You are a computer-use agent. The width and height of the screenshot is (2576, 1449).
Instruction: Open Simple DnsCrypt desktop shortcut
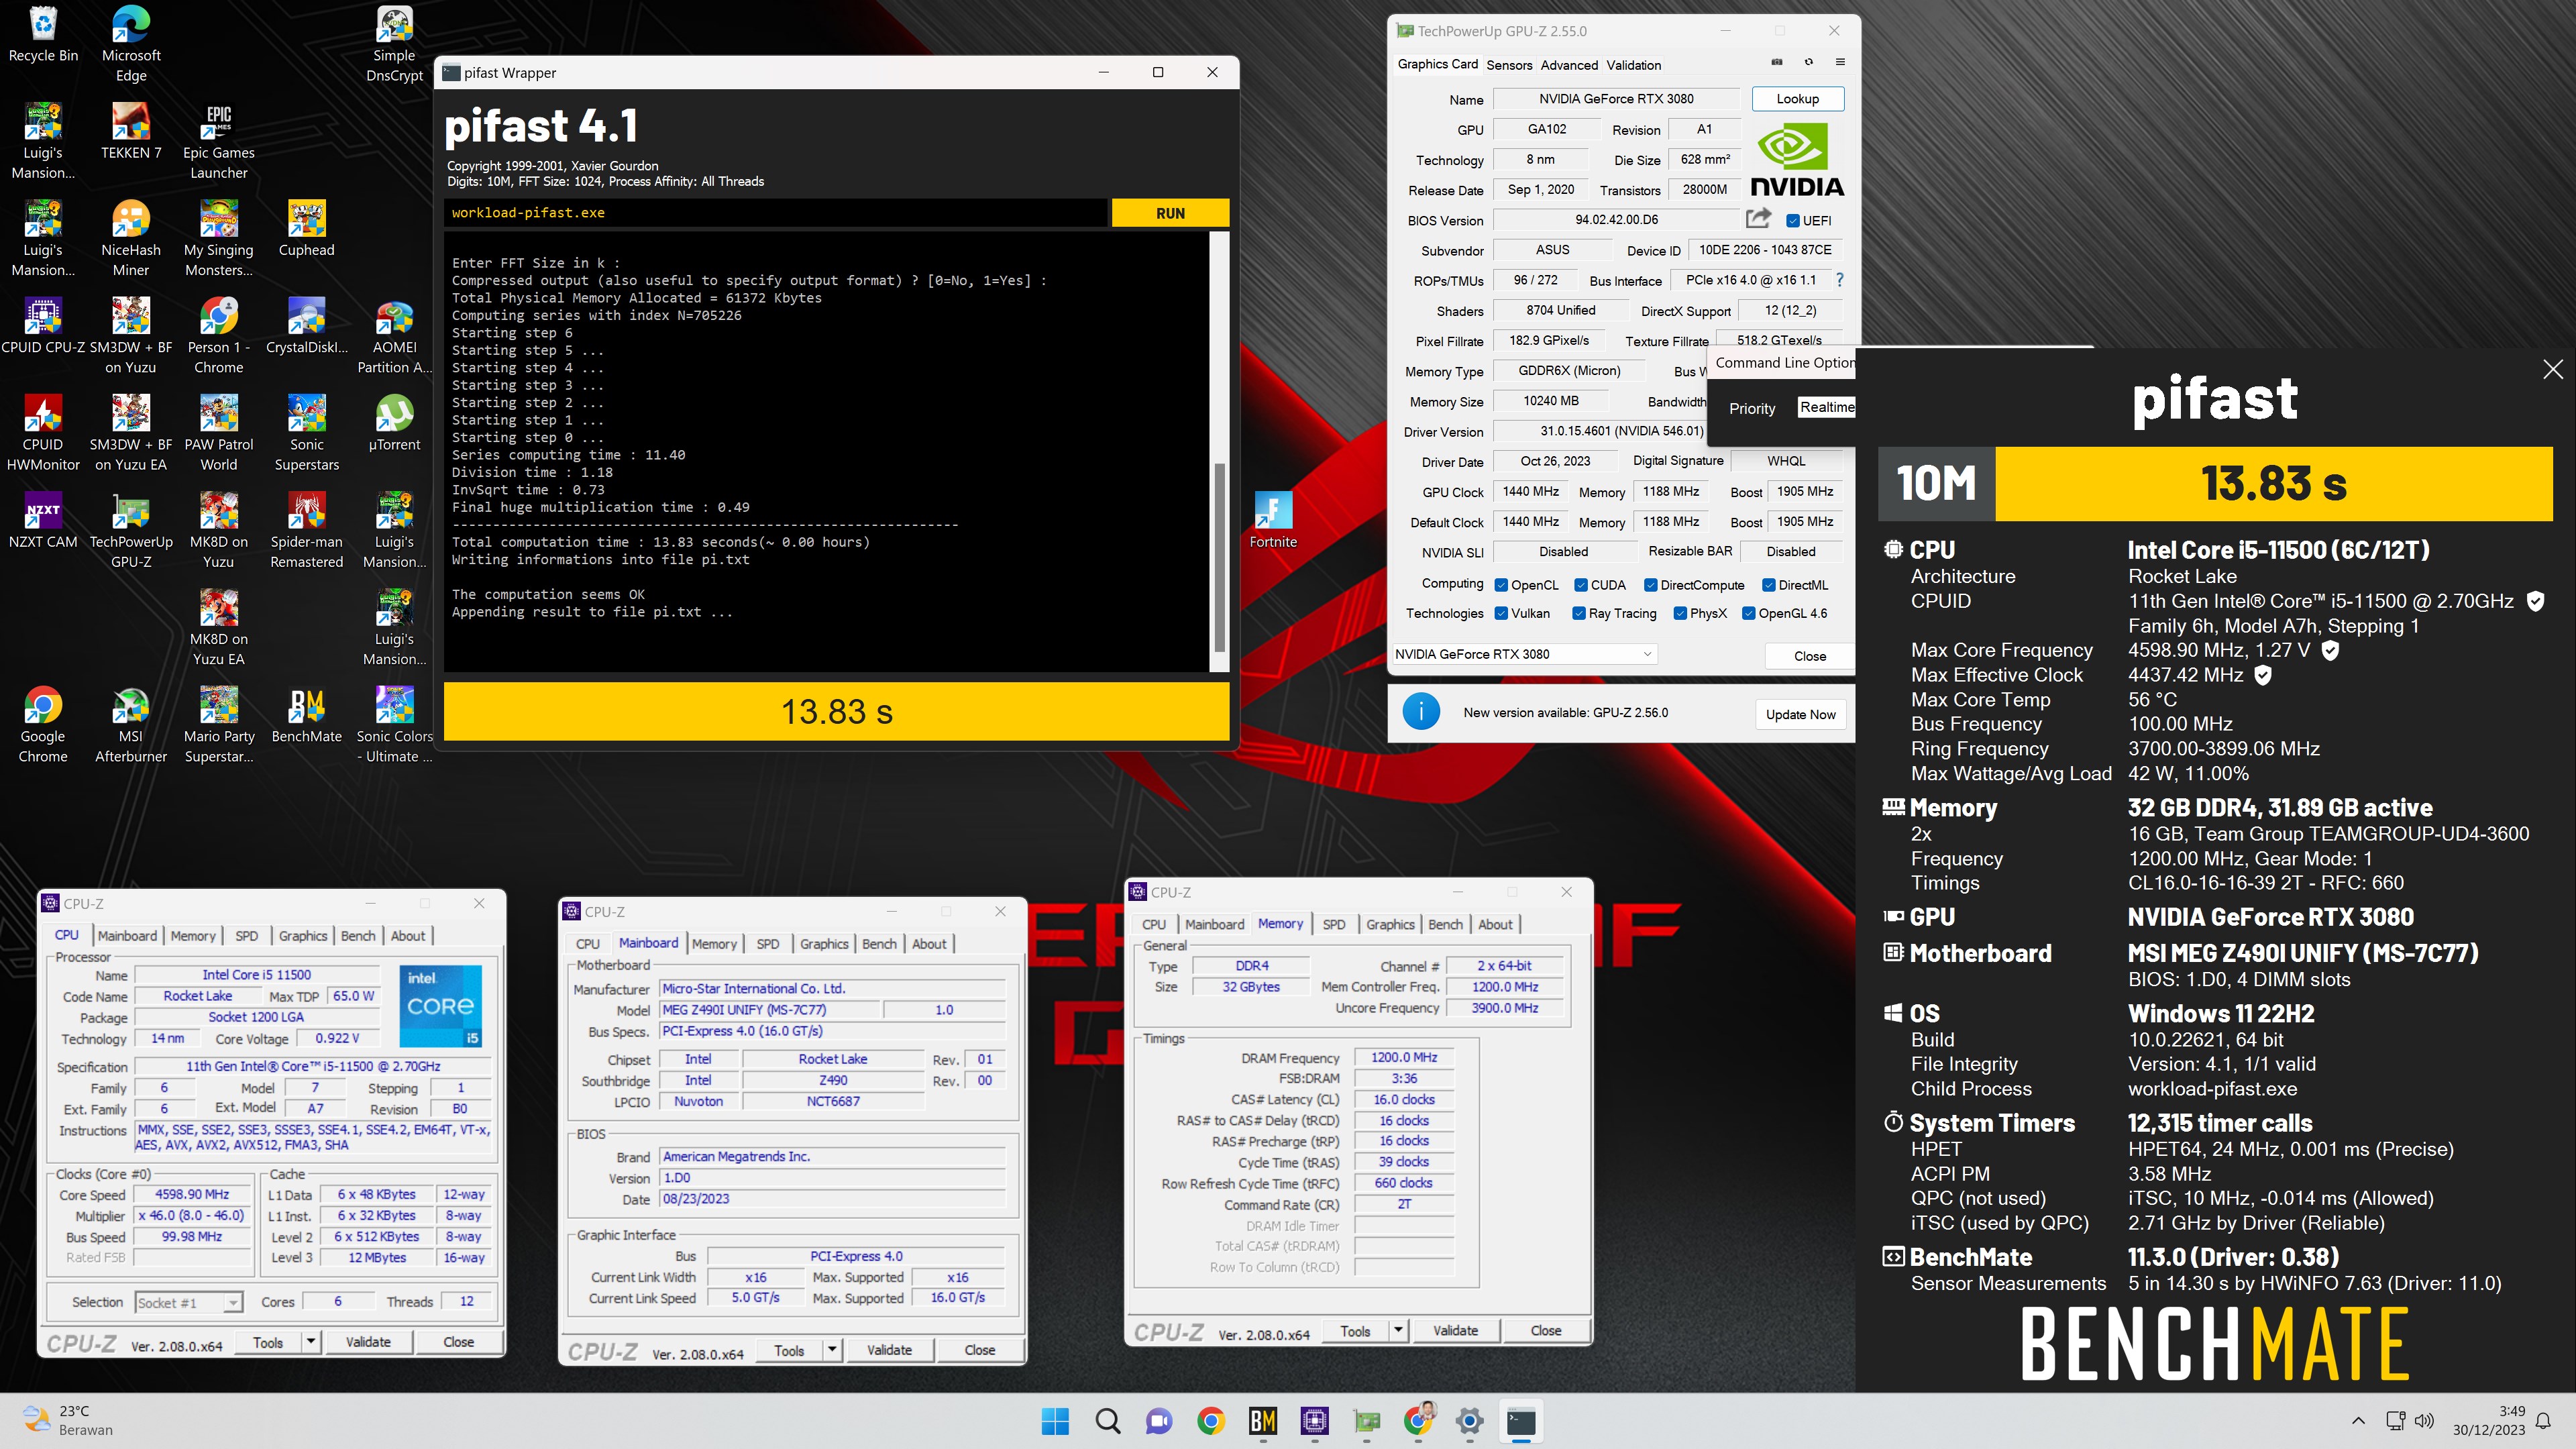pos(394,45)
